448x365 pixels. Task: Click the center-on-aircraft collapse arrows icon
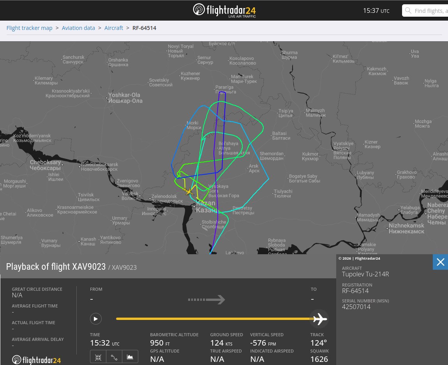(98, 357)
